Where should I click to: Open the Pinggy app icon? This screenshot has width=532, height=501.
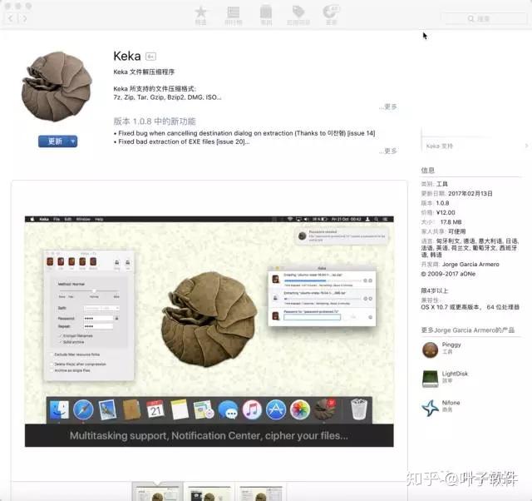pyautogui.click(x=430, y=350)
